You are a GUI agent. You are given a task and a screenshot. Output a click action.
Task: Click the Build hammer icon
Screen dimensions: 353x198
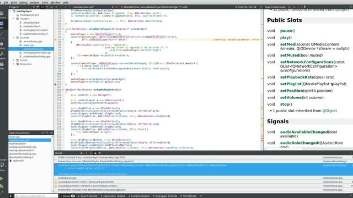2,193
